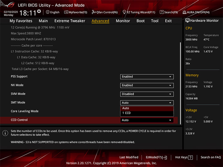Click +5V value 5.000 V
This screenshot has width=223, height=167.
coord(208,122)
